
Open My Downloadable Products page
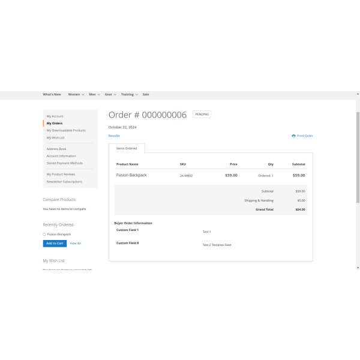click(x=66, y=130)
